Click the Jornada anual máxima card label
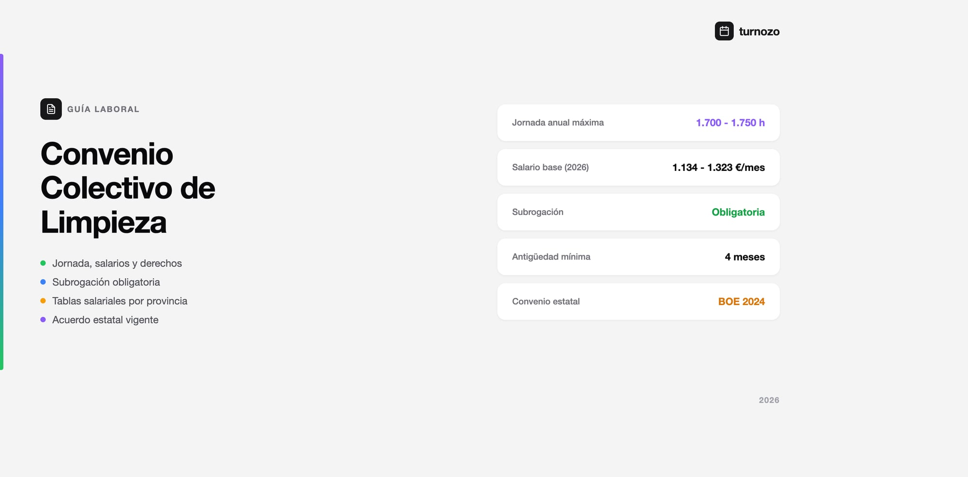This screenshot has width=968, height=477. coord(558,123)
